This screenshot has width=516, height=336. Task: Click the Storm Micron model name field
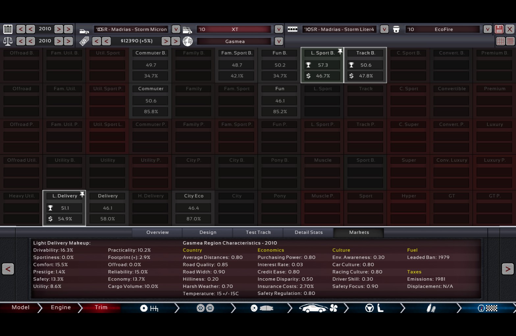(131, 29)
